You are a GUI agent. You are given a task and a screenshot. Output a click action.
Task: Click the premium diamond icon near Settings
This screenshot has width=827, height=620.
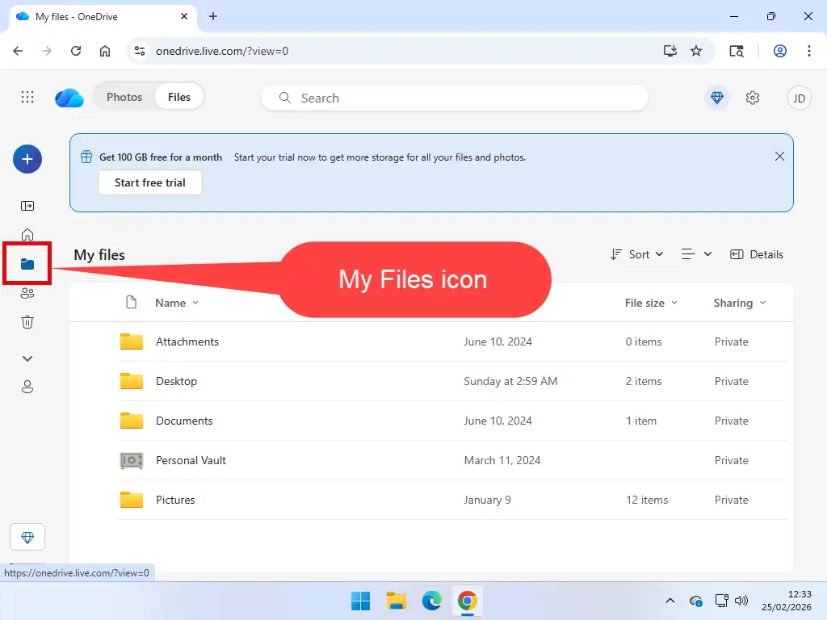pos(716,97)
